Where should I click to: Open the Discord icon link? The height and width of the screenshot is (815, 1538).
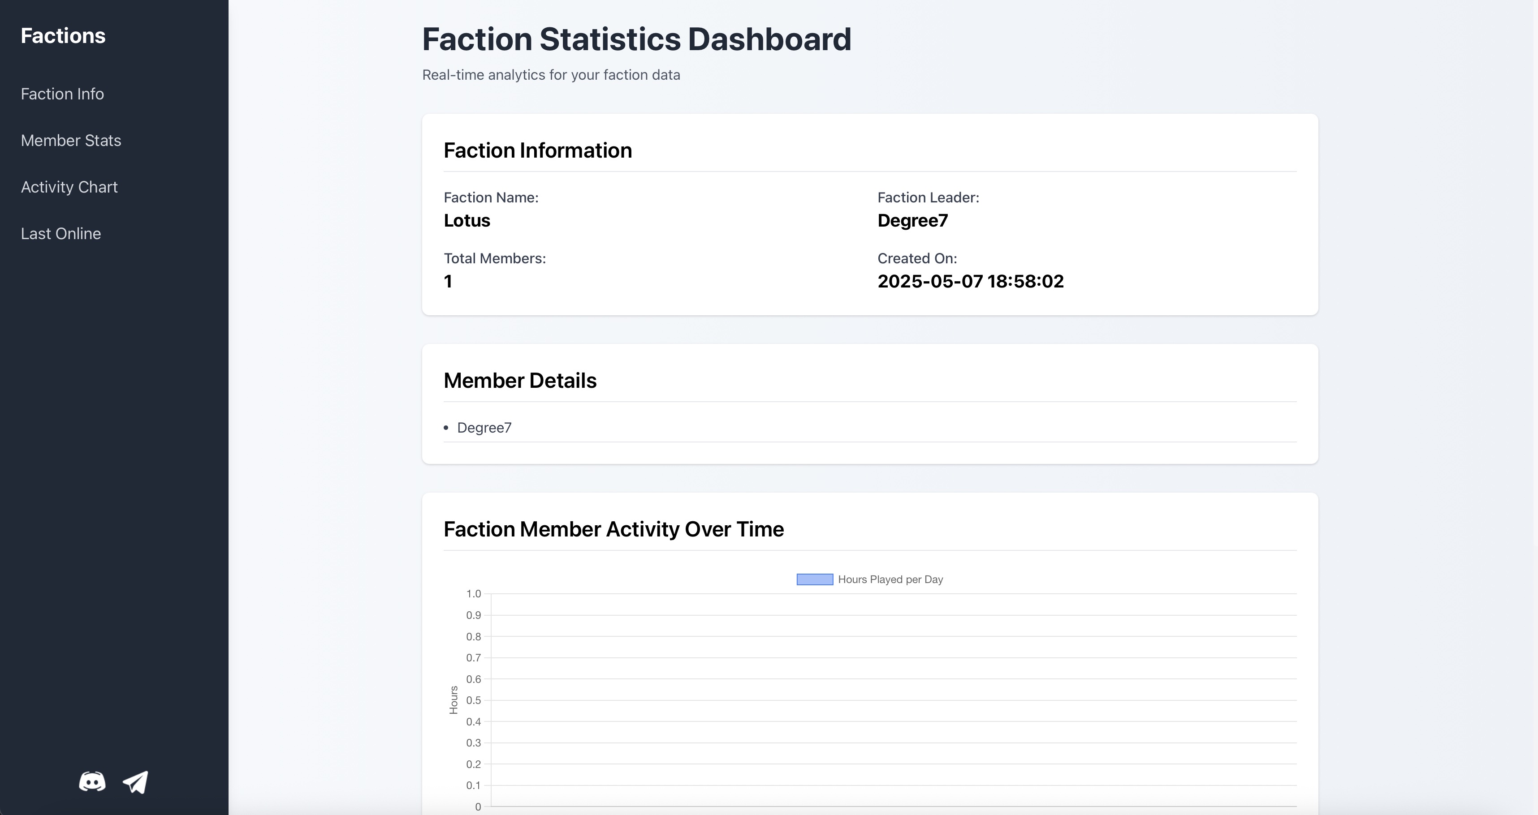(92, 781)
